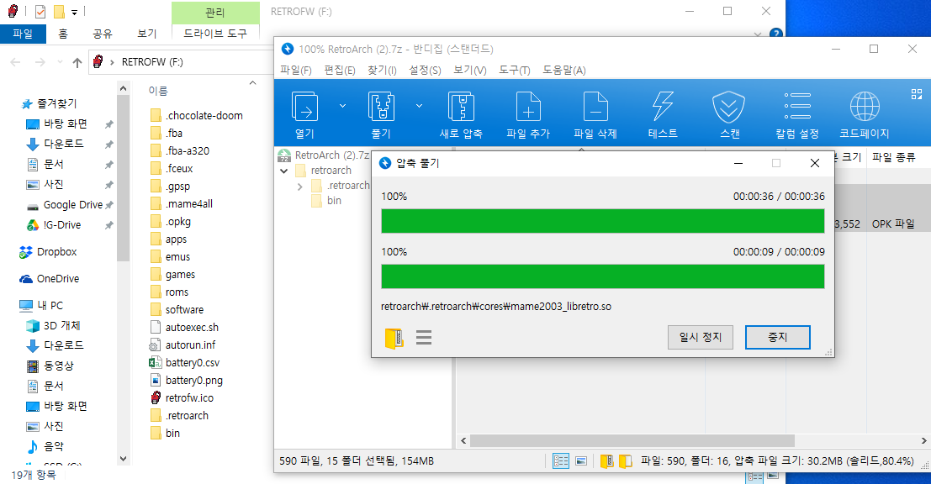
Task: Click the Bandizip Open (열기) toolbar icon
Action: click(304, 108)
